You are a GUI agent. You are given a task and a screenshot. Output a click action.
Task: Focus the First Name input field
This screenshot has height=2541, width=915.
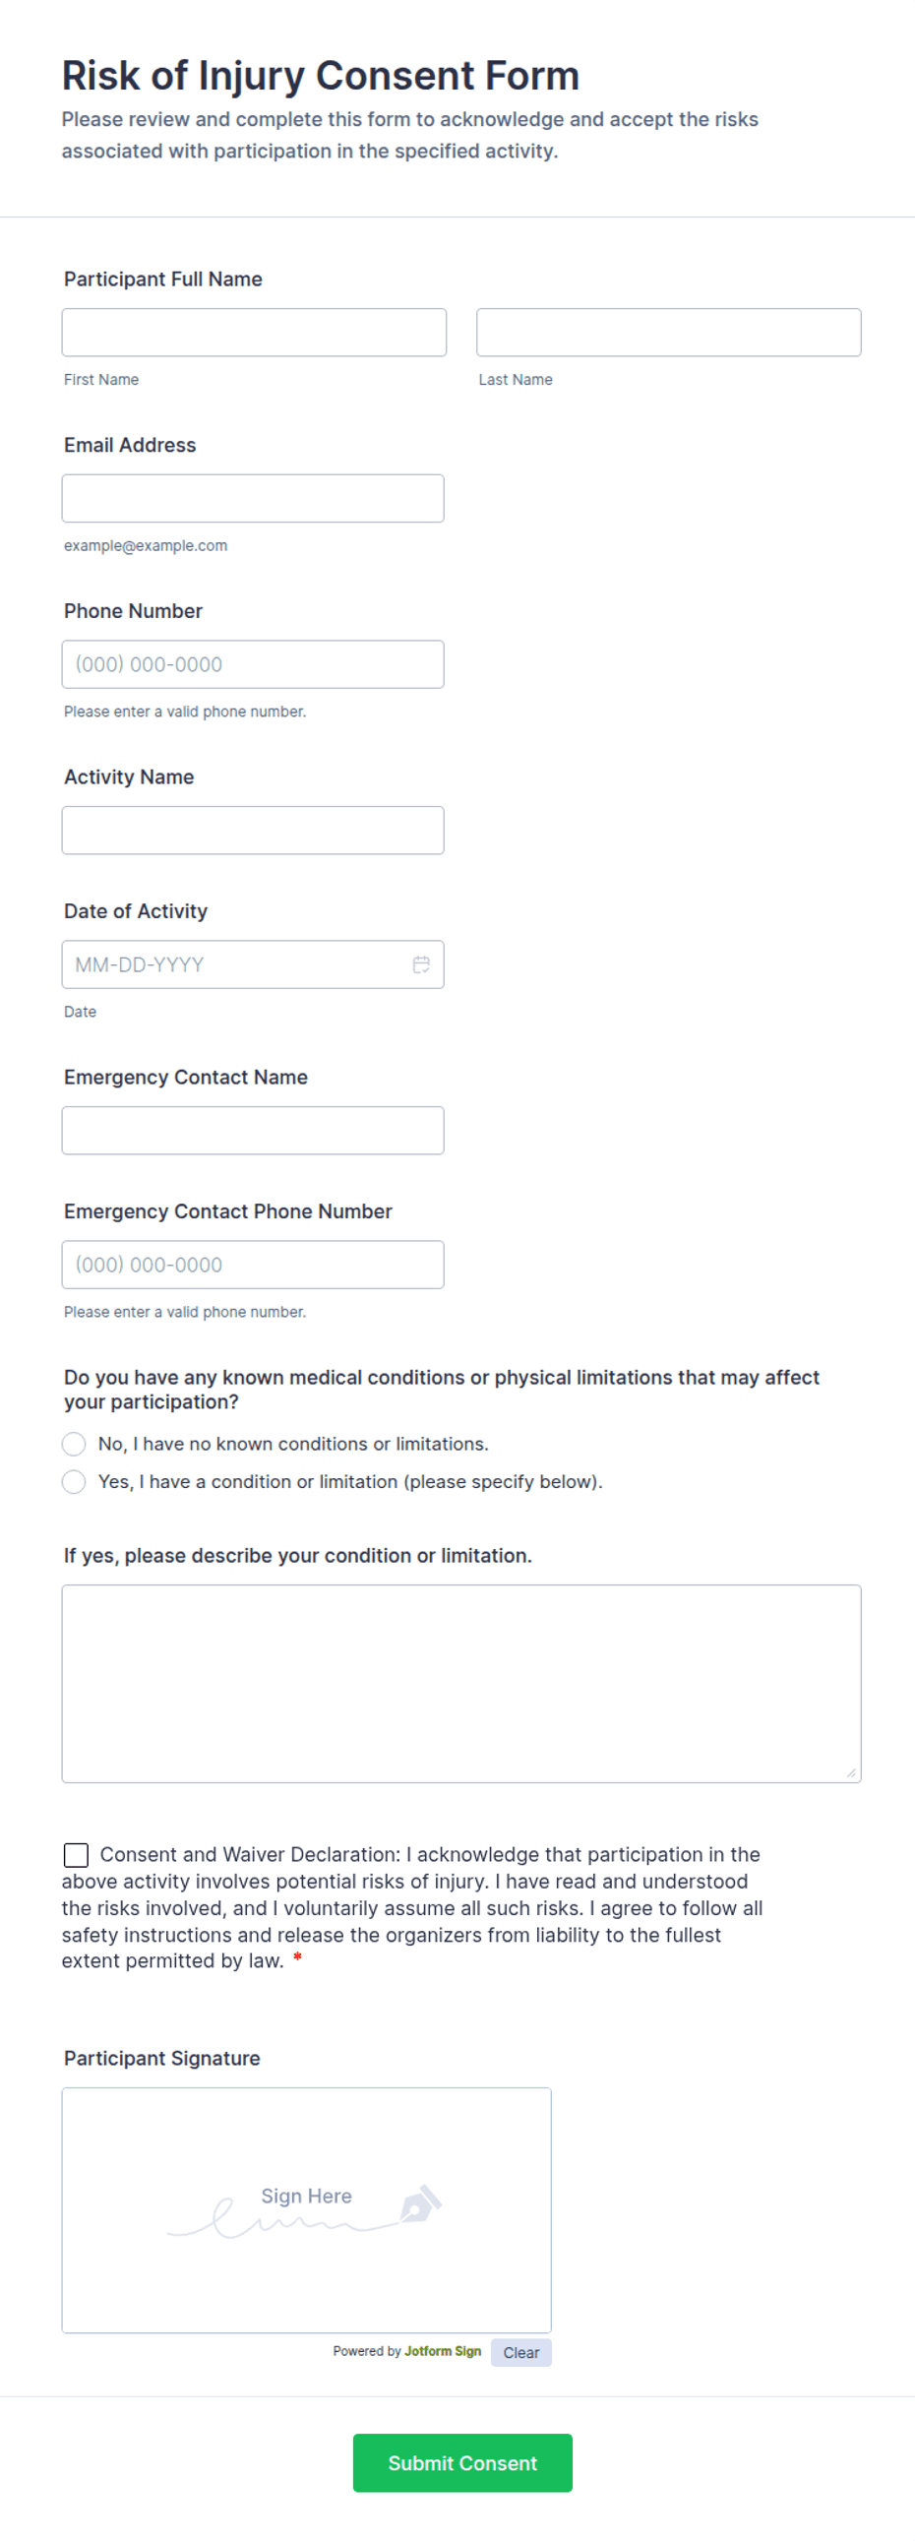tap(255, 333)
